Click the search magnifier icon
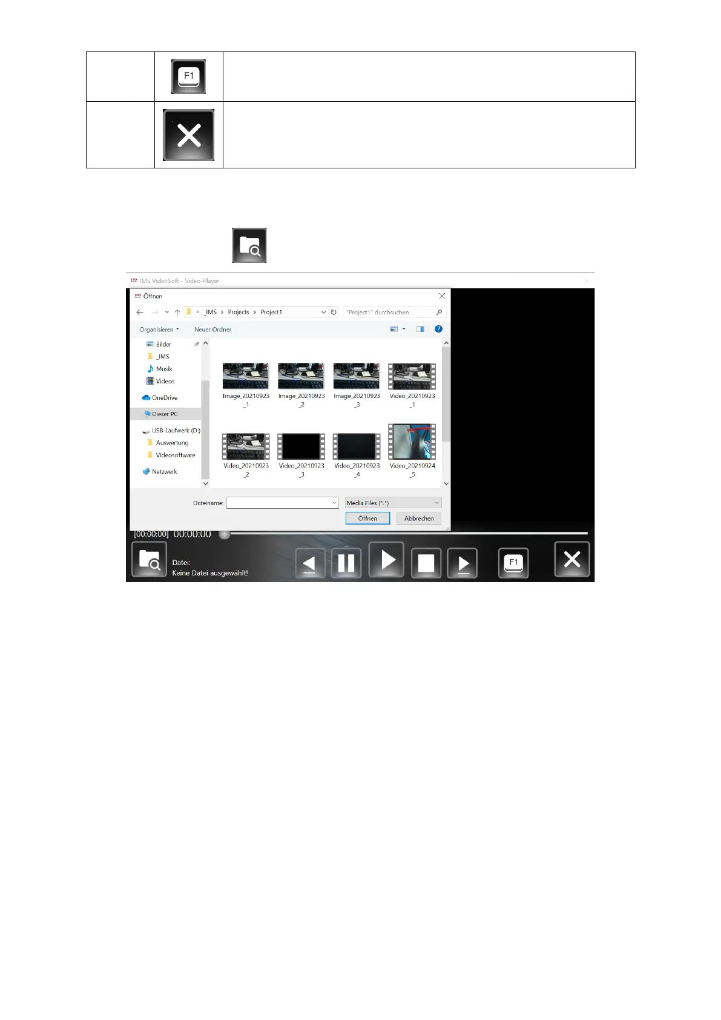 coord(440,313)
